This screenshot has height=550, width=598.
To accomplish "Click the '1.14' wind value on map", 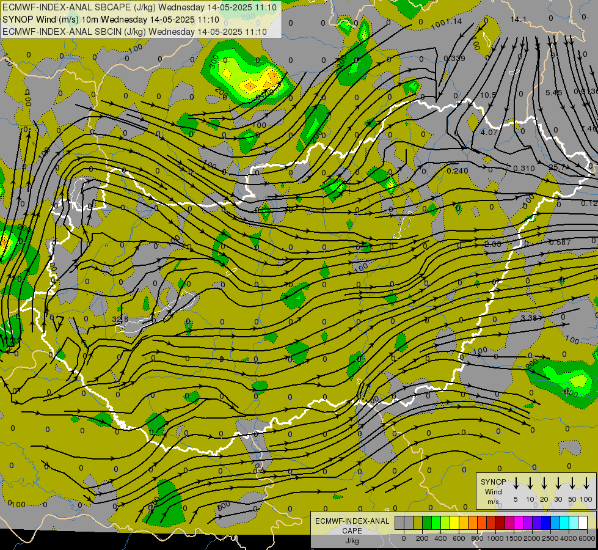I will (x=454, y=21).
